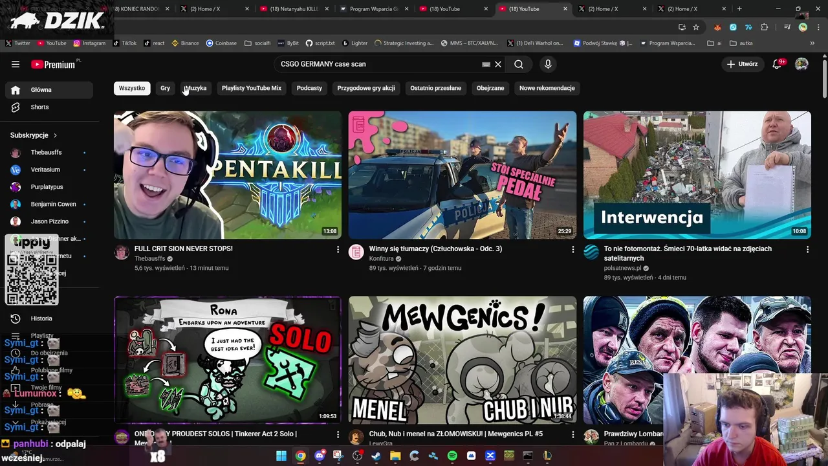Open Discord from the taskbar
The image size is (828, 466).
320,456
